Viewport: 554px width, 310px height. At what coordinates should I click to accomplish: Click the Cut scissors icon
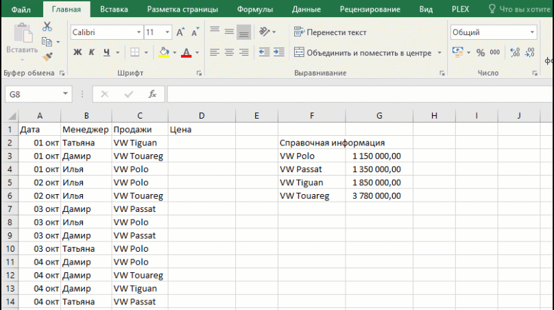47,27
